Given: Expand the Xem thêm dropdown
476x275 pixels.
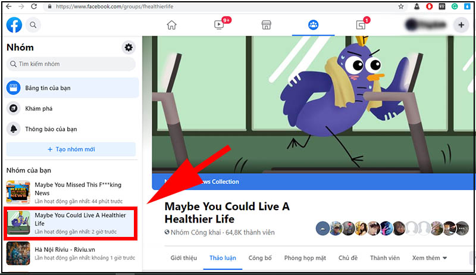Looking at the screenshot, I should pos(429,258).
